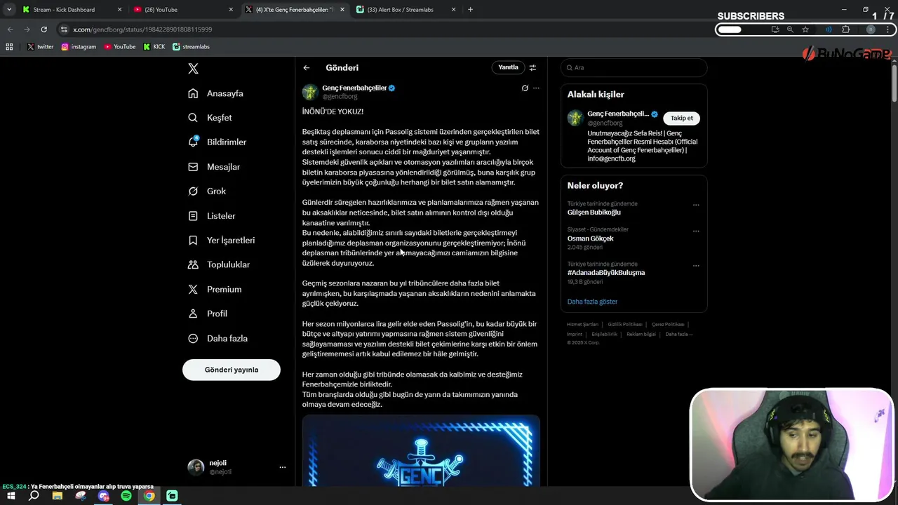Close the YouTube tab

[232, 10]
